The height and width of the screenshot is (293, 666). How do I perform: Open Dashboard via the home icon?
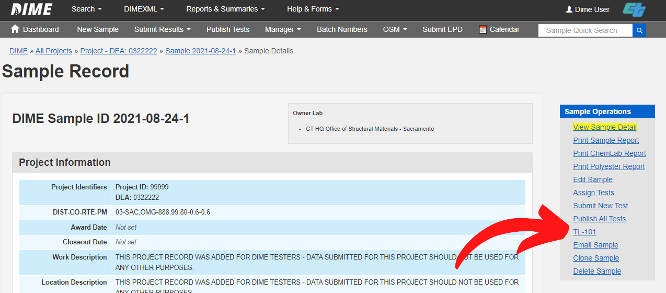15,29
